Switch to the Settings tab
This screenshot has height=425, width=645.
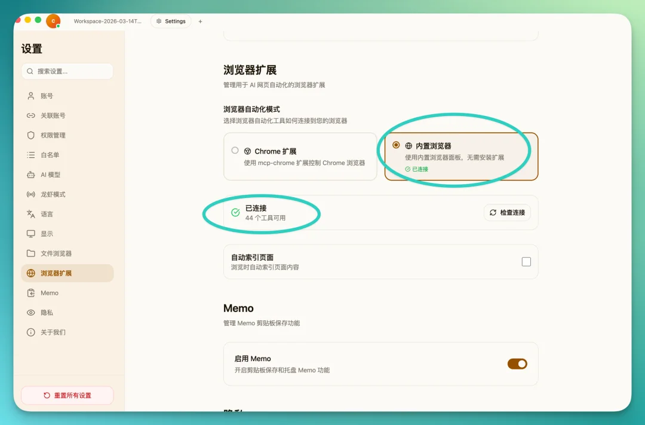(171, 21)
